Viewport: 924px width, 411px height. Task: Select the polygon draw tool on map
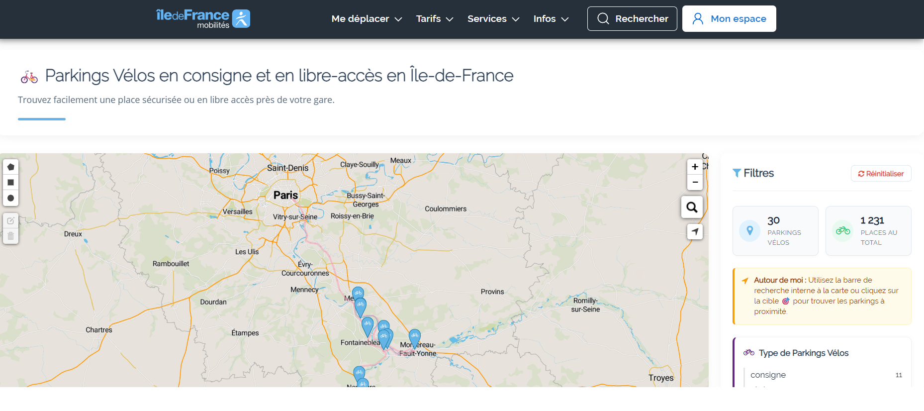(10, 167)
